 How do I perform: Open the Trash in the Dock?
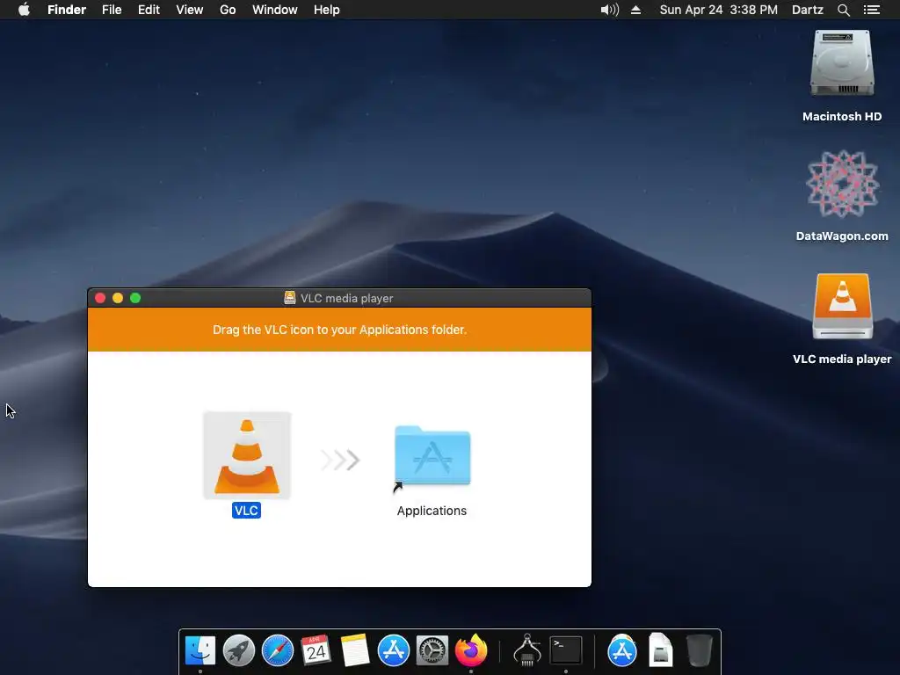coord(699,650)
